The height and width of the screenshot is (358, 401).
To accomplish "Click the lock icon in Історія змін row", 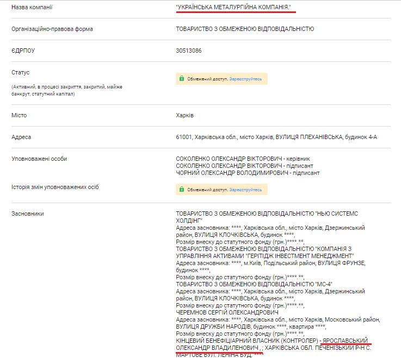I will tap(182, 190).
